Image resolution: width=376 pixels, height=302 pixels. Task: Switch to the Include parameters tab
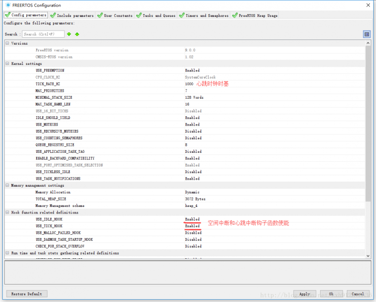(x=72, y=16)
